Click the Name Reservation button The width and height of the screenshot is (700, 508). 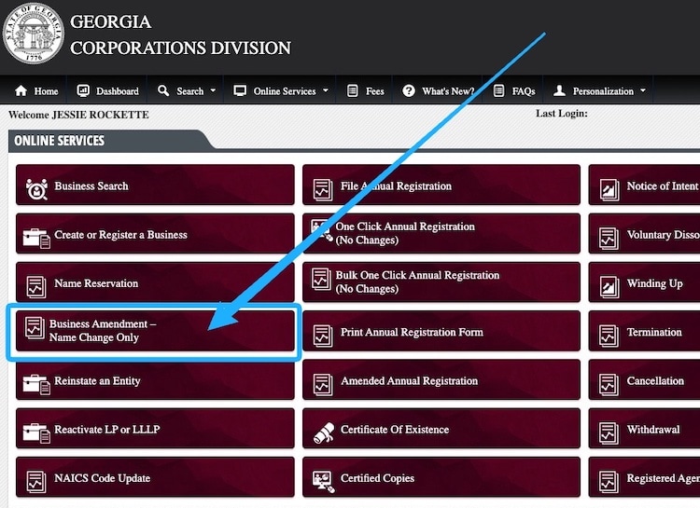coord(154,283)
